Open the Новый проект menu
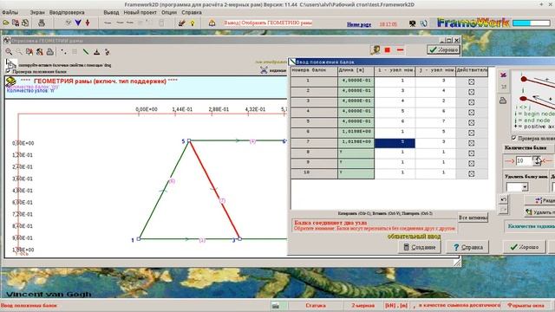555x312 pixels. click(140, 12)
